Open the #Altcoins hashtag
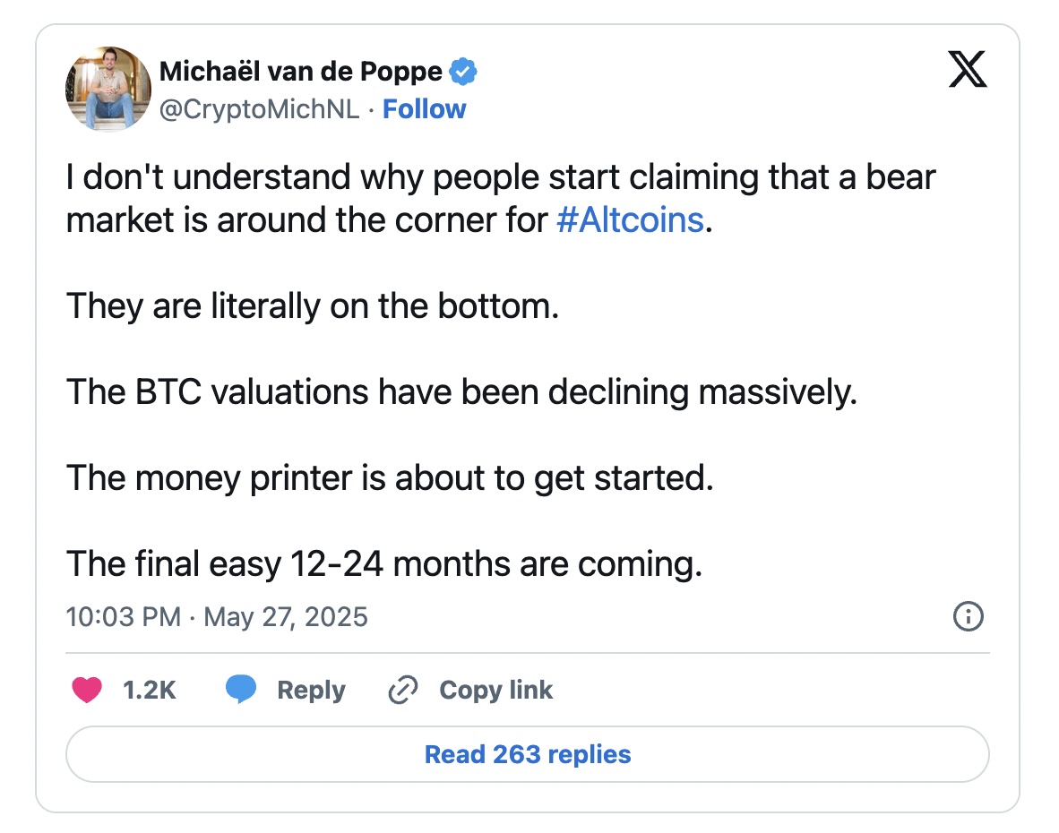Screen dimensions: 1059x833 click(630, 220)
